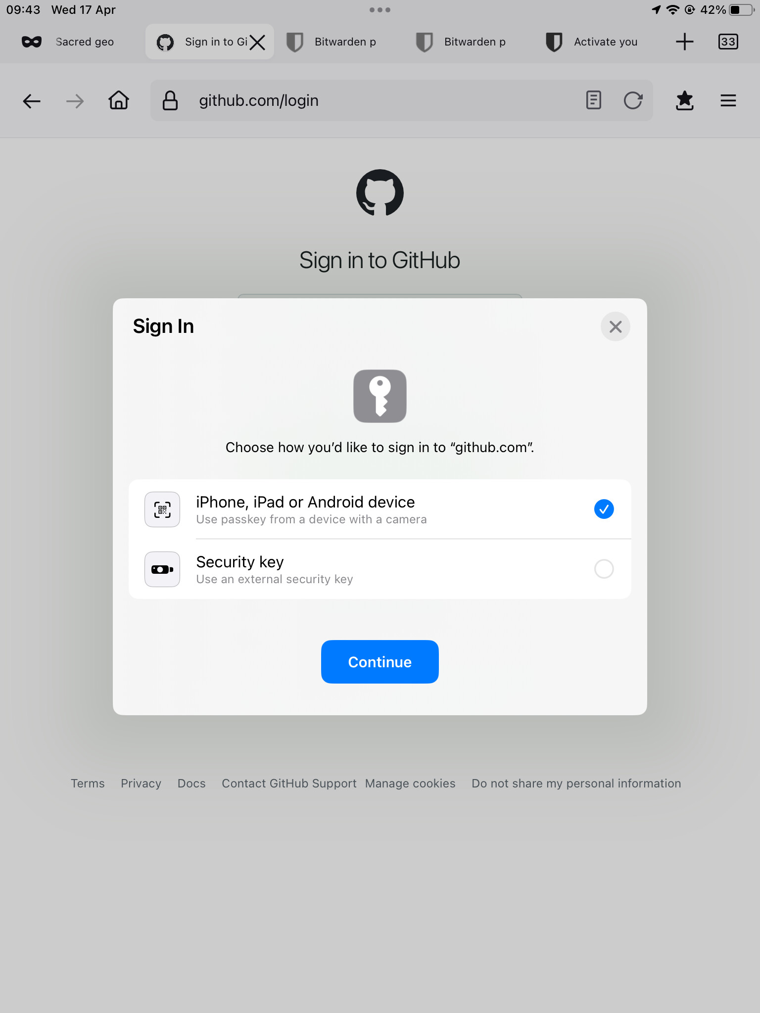Switch to the Activate you tab

(x=592, y=42)
